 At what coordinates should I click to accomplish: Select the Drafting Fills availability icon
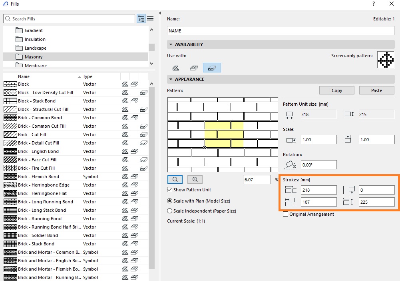point(176,68)
